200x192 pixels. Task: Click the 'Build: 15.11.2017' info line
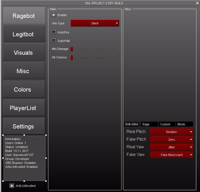pyautogui.click(x=17, y=151)
